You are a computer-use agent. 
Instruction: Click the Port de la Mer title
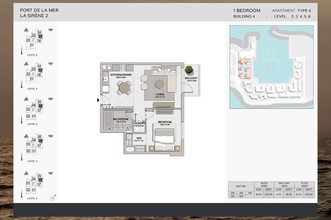pos(39,10)
